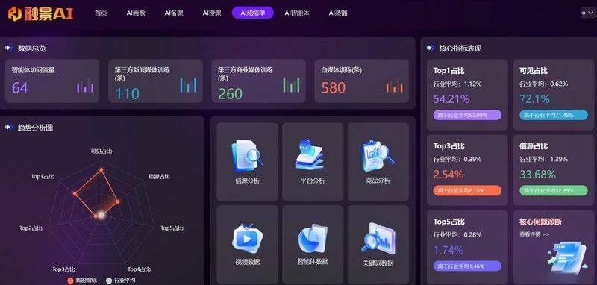Toggle 我的指标 legend entry
The height and width of the screenshot is (285, 597).
[82, 281]
